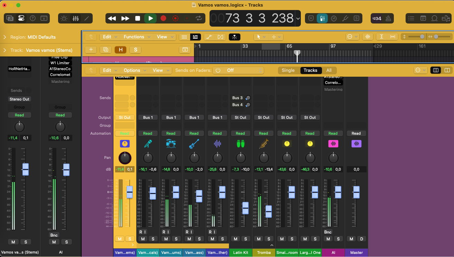Toggle the Hide tracks H button
The width and height of the screenshot is (454, 257).
pyautogui.click(x=120, y=50)
